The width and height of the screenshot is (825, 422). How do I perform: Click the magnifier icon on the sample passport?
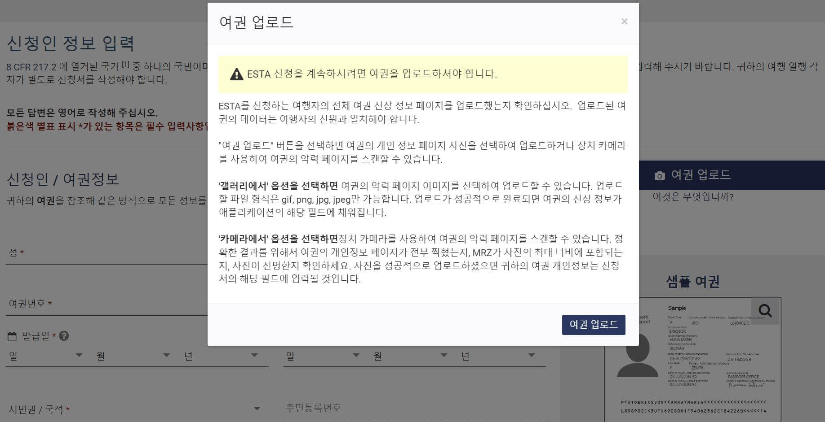tap(764, 310)
